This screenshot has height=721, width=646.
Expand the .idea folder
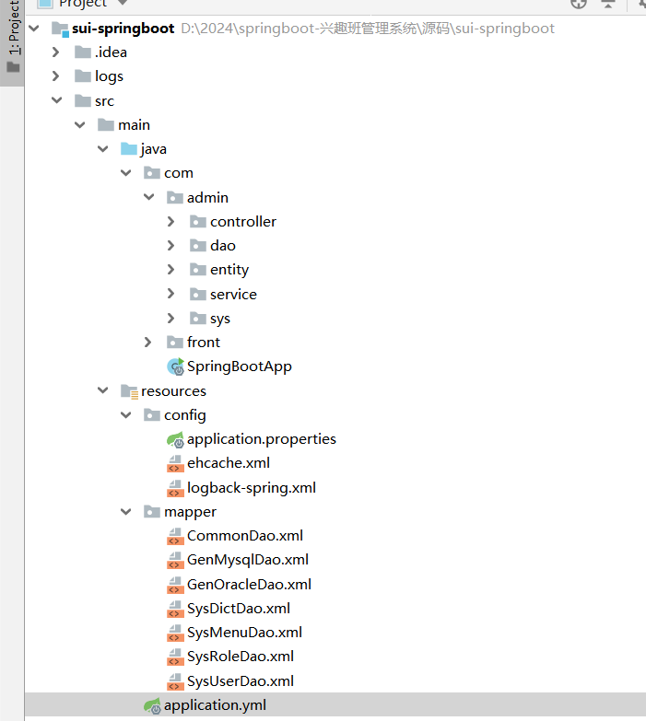pos(56,52)
